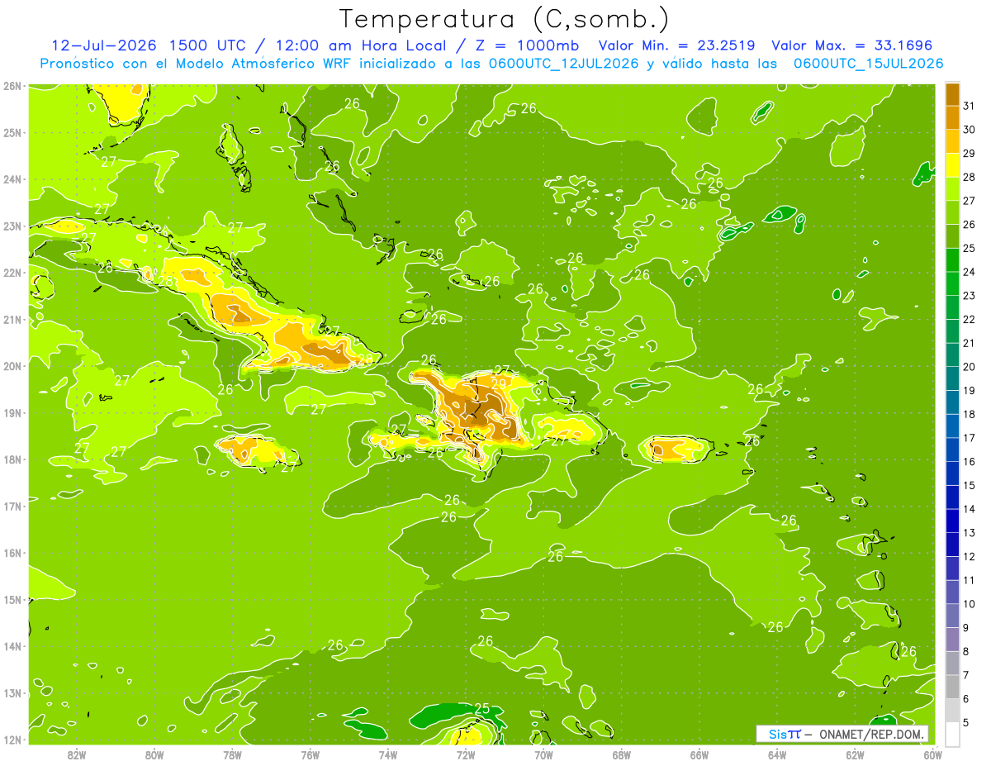Pick the swatch between legend 26 and 27

click(952, 212)
